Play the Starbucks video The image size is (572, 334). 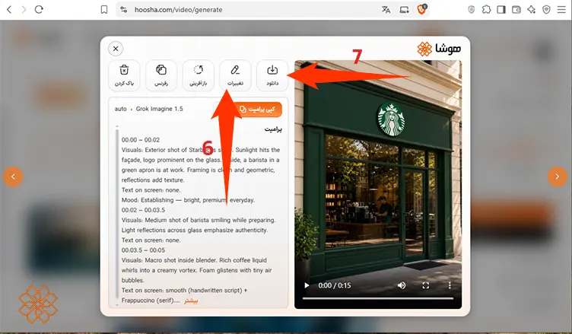pos(307,285)
